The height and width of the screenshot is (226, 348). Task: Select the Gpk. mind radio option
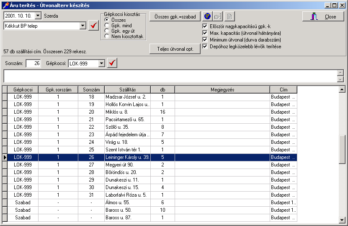[x=107, y=26]
